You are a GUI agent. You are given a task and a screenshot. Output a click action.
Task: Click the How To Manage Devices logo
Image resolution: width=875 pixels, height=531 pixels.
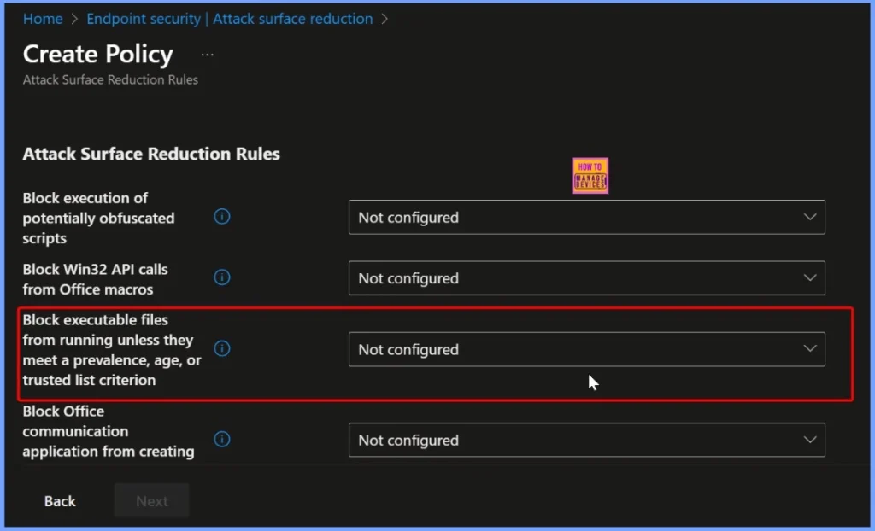pos(590,176)
